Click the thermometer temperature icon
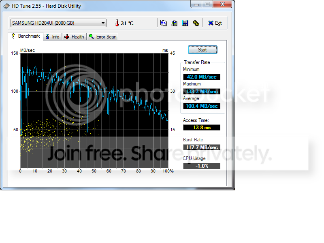The height and width of the screenshot is (243, 324). [x=117, y=23]
